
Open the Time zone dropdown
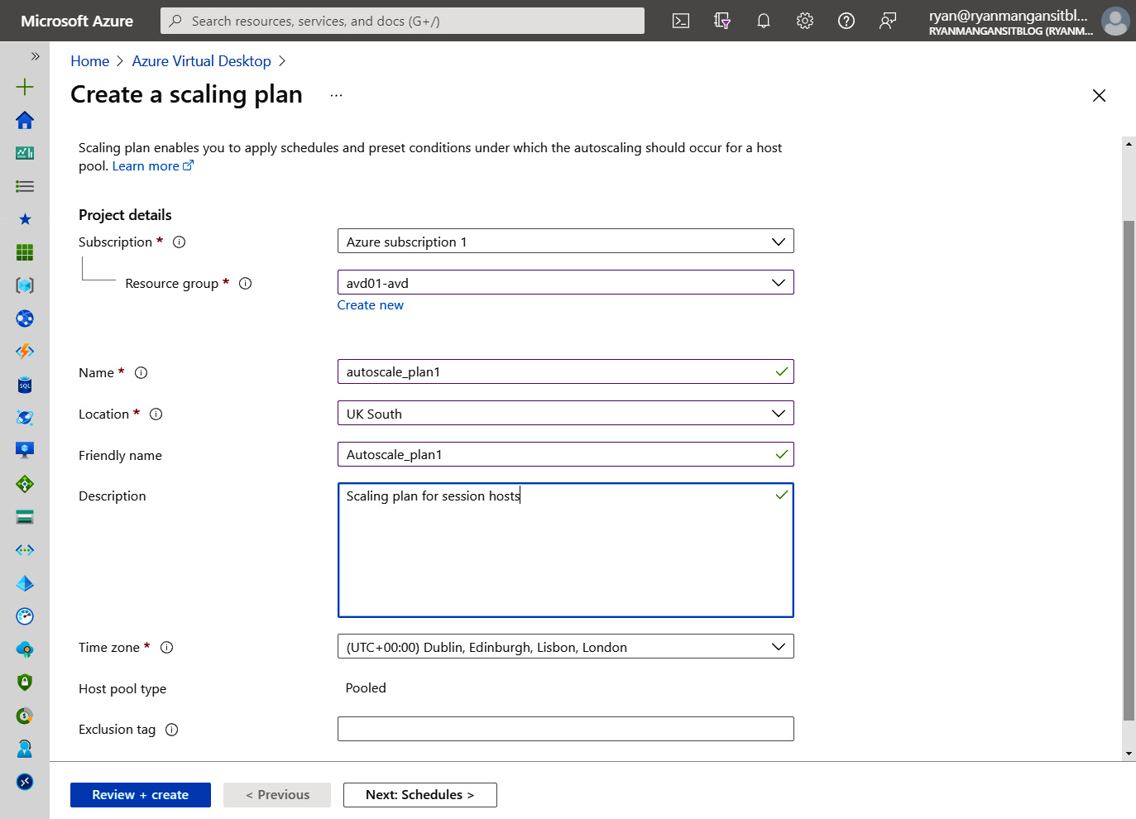click(x=565, y=646)
